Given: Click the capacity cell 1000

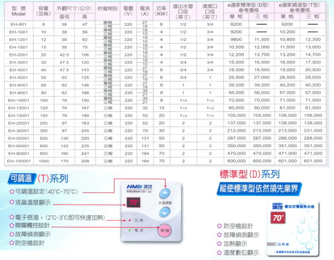Looking at the screenshot, I should point(44,161).
